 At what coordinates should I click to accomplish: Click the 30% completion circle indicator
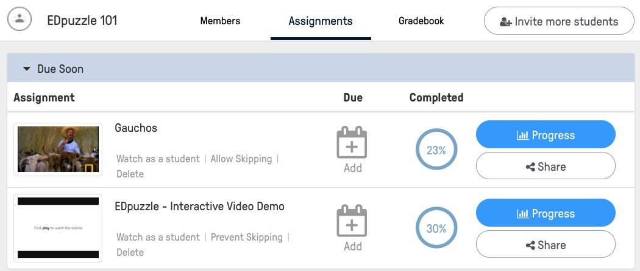[x=436, y=229]
